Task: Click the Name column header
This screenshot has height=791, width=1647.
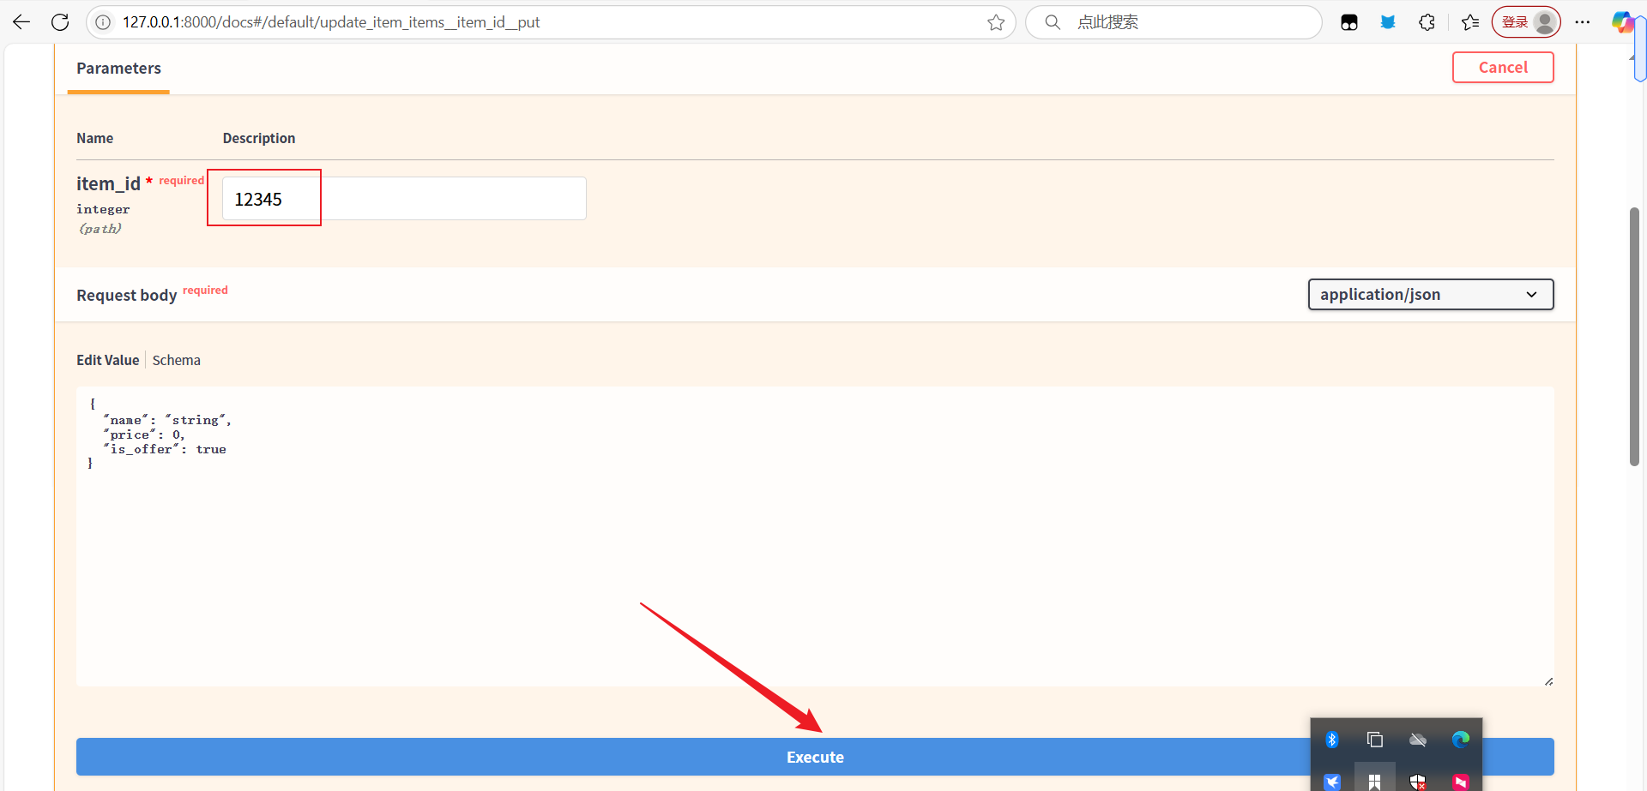Action: click(x=94, y=139)
